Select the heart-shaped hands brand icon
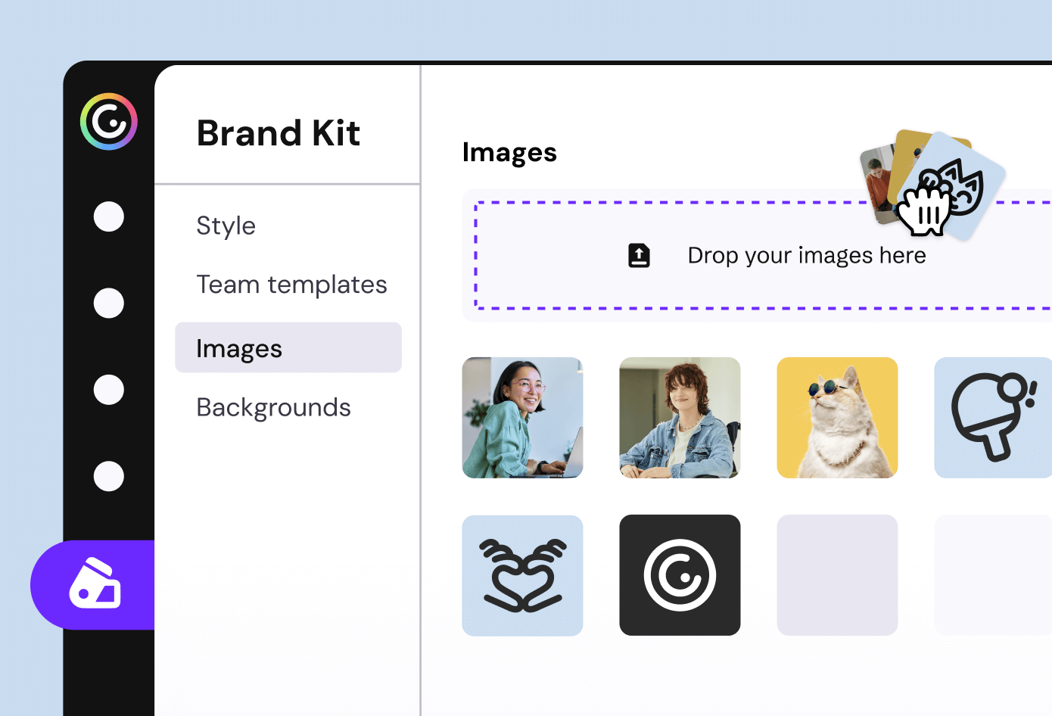This screenshot has height=716, width=1052. (x=522, y=574)
